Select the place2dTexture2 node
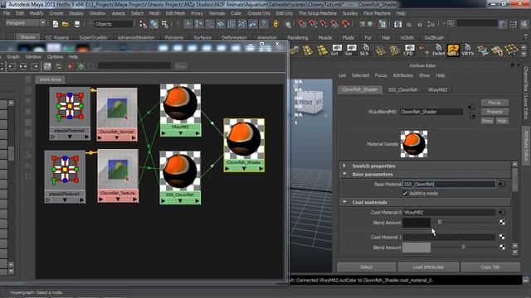This screenshot has height=298, width=531. click(70, 113)
